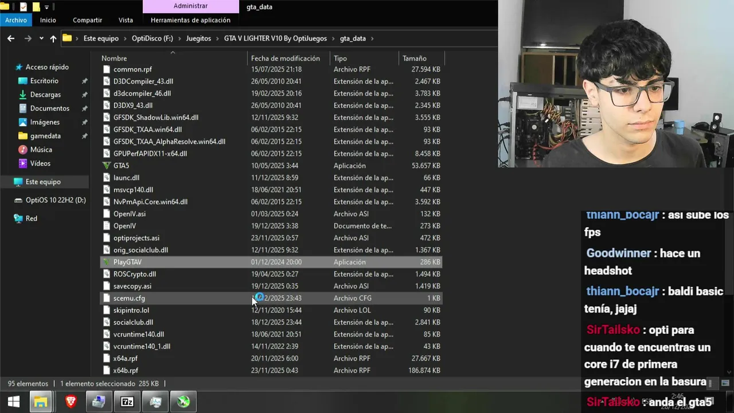Open the Brave browser taskbar icon
The image size is (734, 413).
71,402
